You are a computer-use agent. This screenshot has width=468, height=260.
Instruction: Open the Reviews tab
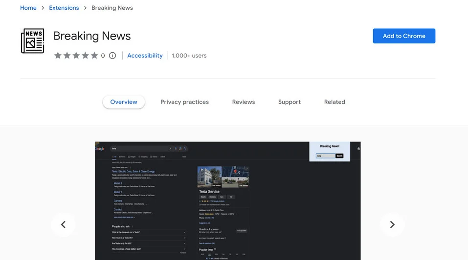(244, 102)
